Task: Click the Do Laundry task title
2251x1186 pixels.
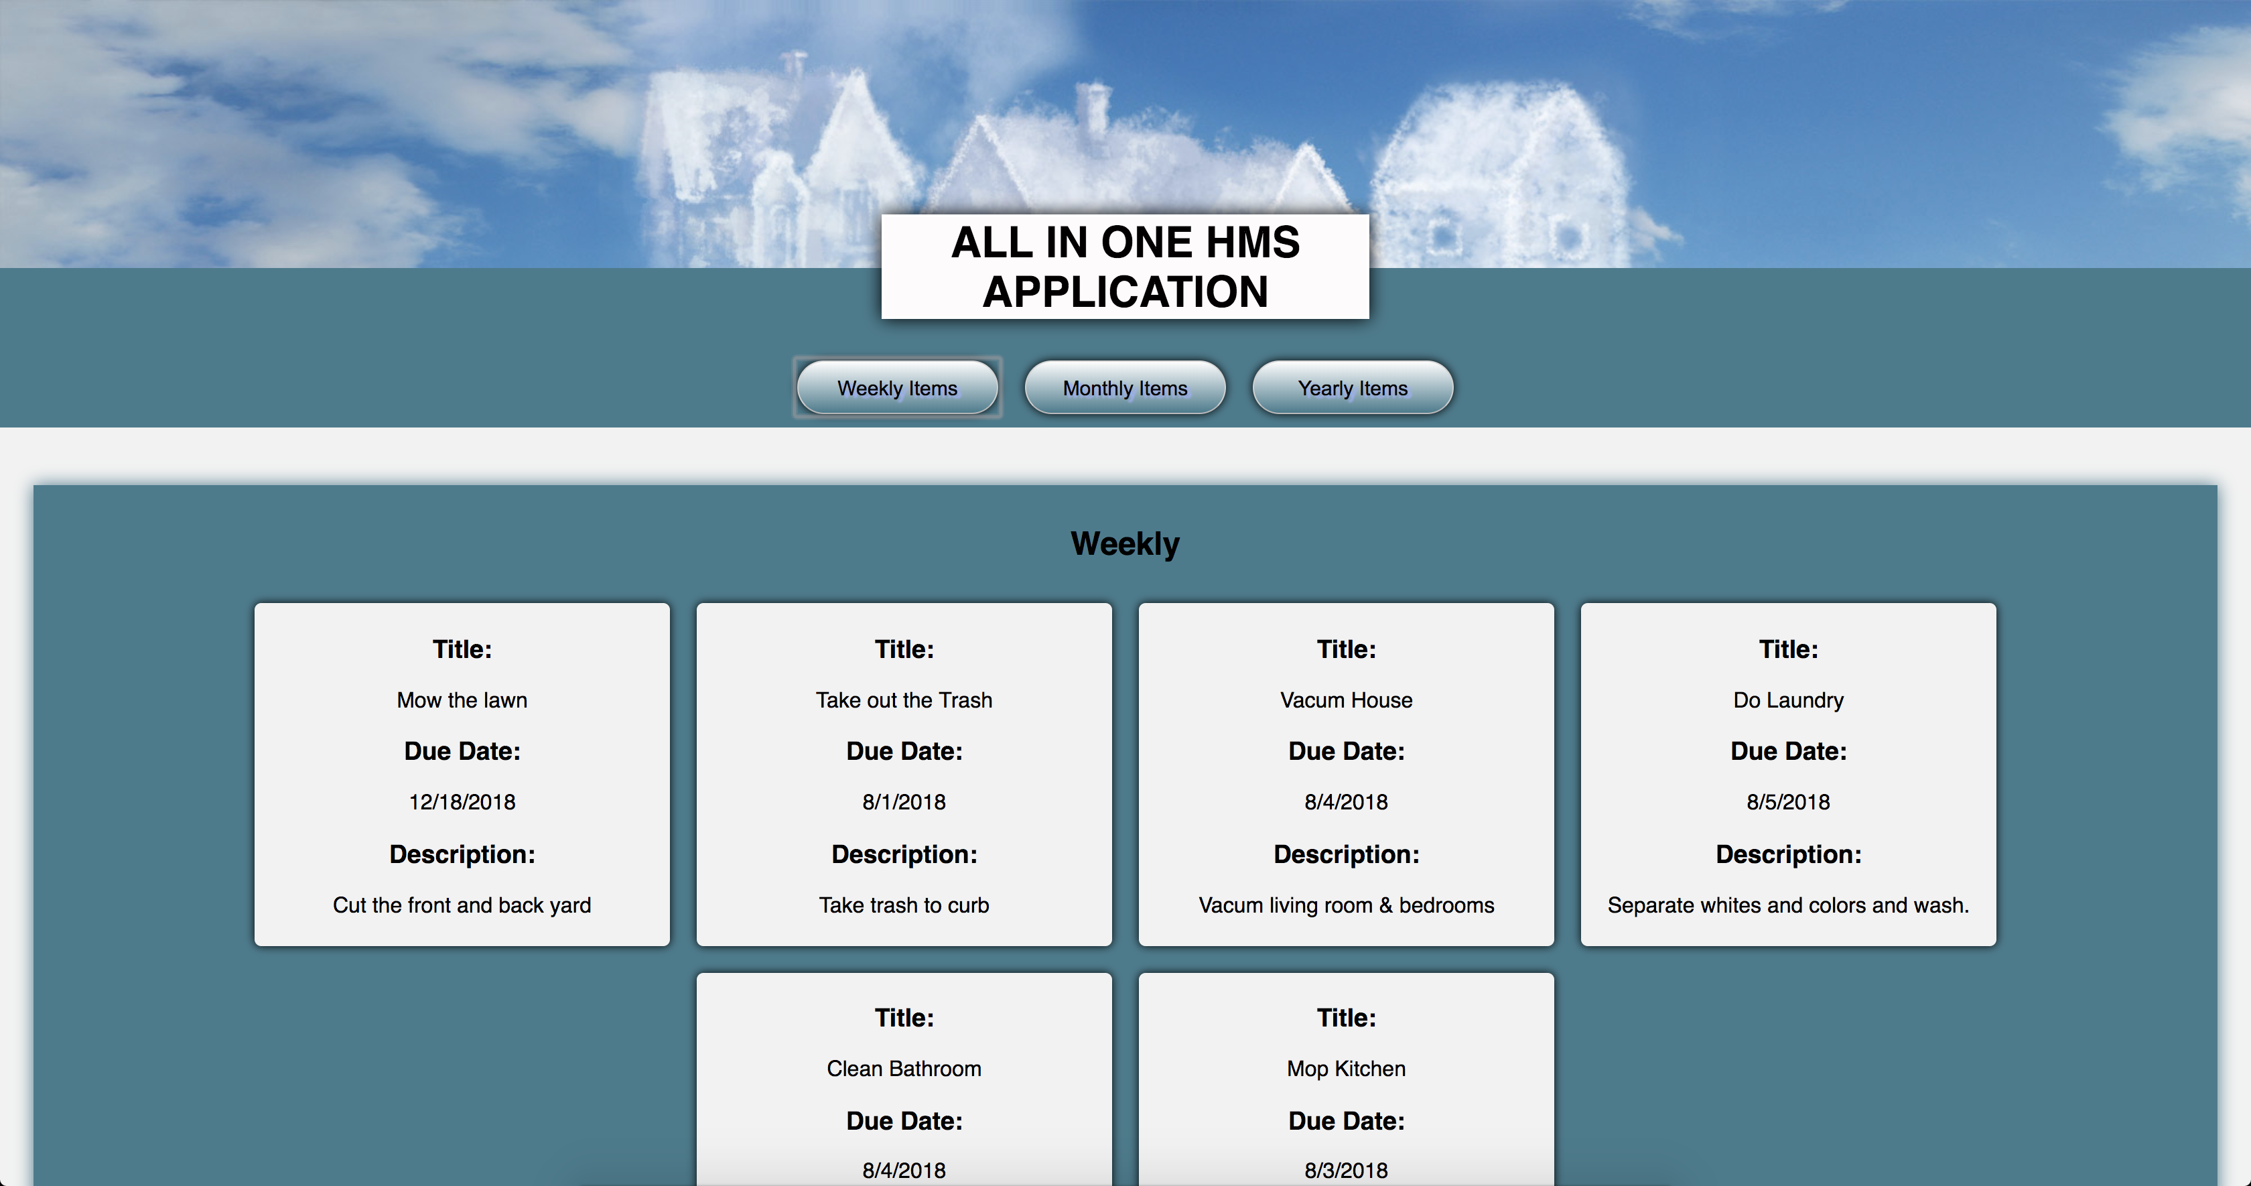Action: [x=1788, y=700]
